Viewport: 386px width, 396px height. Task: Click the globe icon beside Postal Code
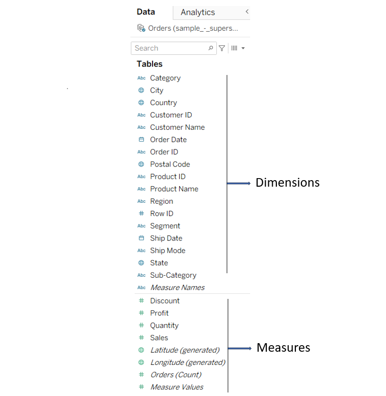click(141, 165)
